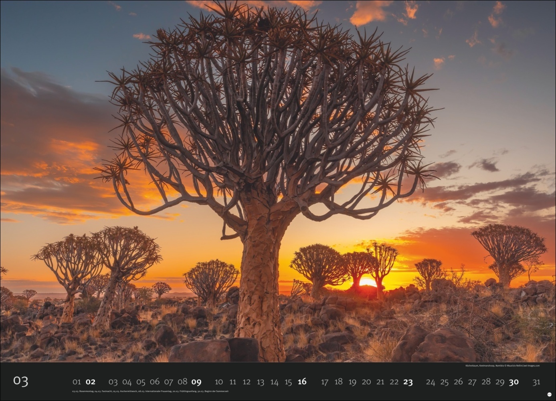Image resolution: width=556 pixels, height=401 pixels.
Task: Select day 08 in the calendar strip
Action: coord(182,382)
